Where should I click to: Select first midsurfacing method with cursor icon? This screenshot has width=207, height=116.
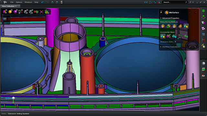point(163,26)
